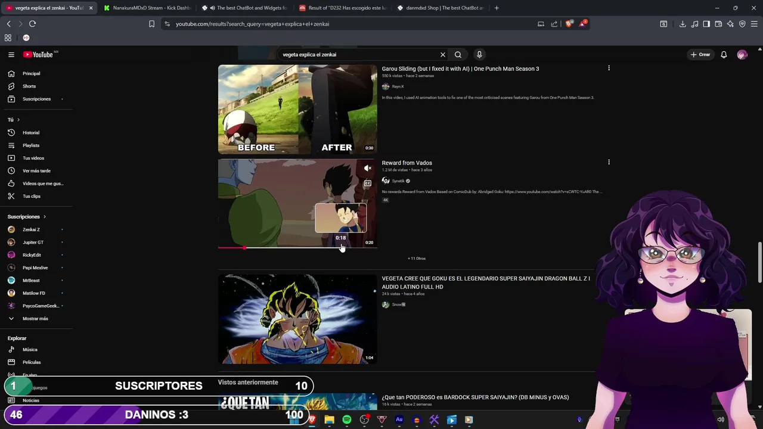Toggle the browser sidebar panel
The image size is (763, 429).
[706, 24]
